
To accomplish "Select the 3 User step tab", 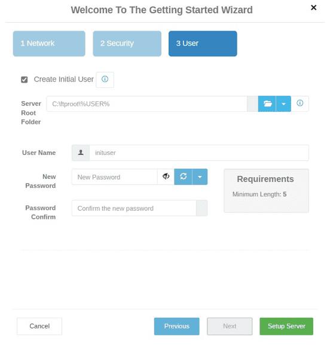I will (x=203, y=44).
